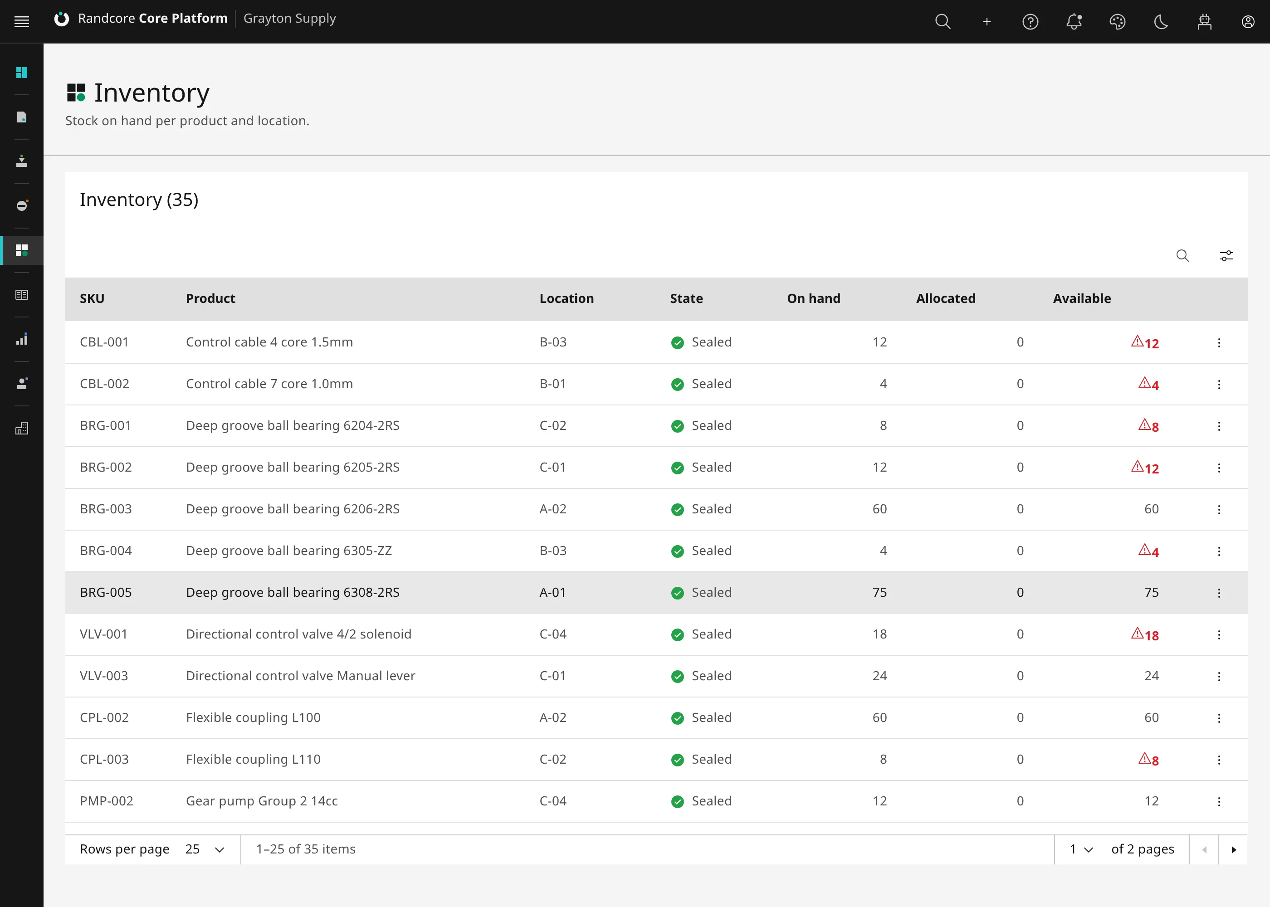Open the documents sidebar icon
The height and width of the screenshot is (907, 1270).
[x=22, y=117]
